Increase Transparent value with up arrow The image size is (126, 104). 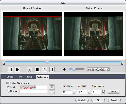coord(104,91)
